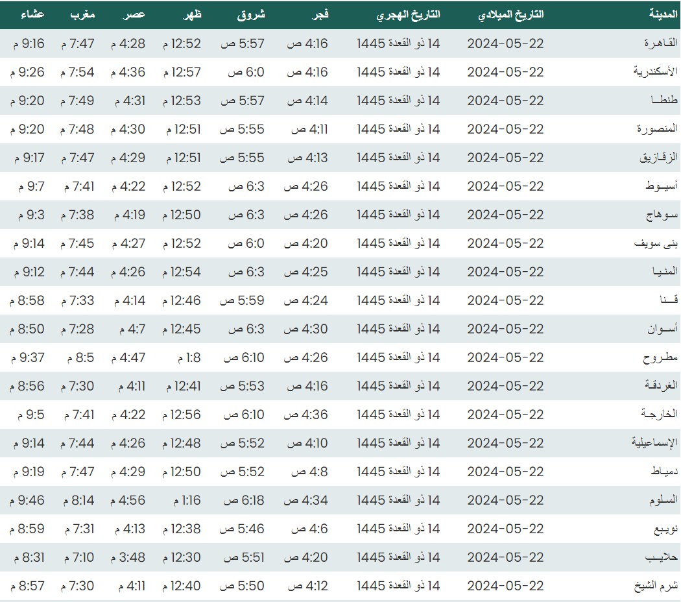Screen dimensions: 681x602
Task: Select the فجر (Fajr) column header
Action: 320,14
